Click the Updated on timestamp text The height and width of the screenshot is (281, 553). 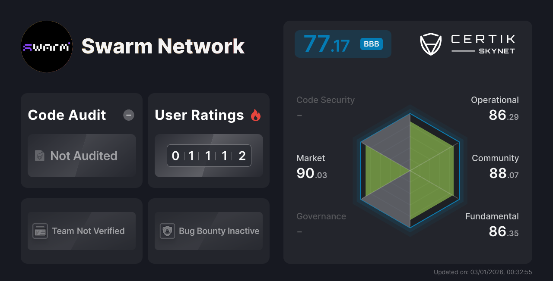click(482, 272)
